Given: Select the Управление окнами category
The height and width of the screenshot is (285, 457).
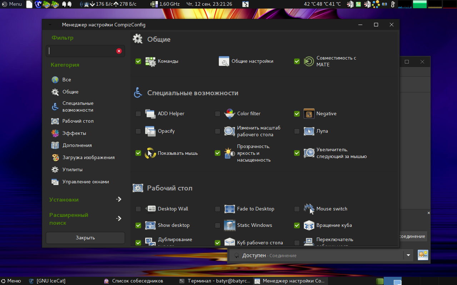Looking at the screenshot, I should (85, 182).
